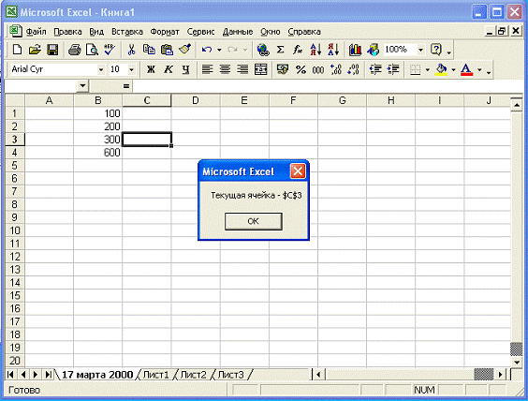Go to last sheet tab arrow
The height and width of the screenshot is (401, 528).
[x=48, y=375]
